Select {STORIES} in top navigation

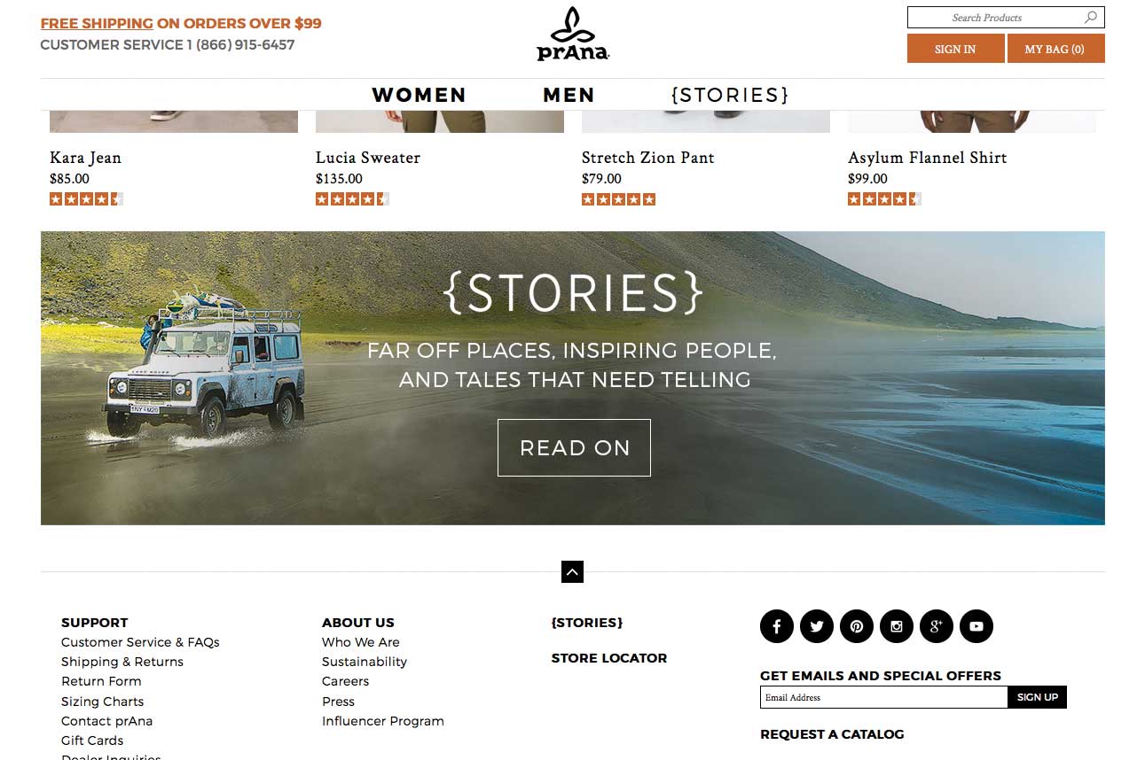(730, 95)
